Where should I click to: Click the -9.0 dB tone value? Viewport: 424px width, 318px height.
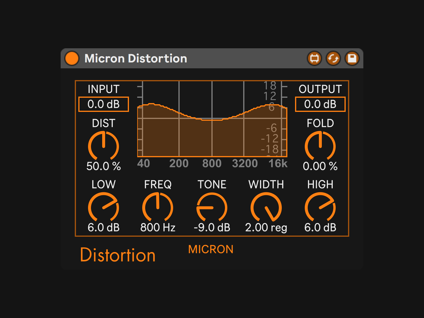click(212, 228)
